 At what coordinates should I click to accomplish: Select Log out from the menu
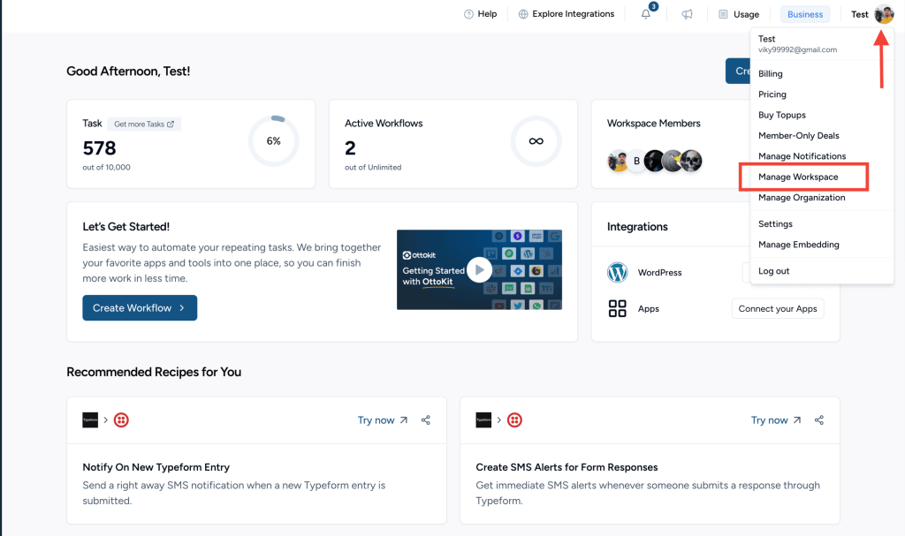(774, 271)
